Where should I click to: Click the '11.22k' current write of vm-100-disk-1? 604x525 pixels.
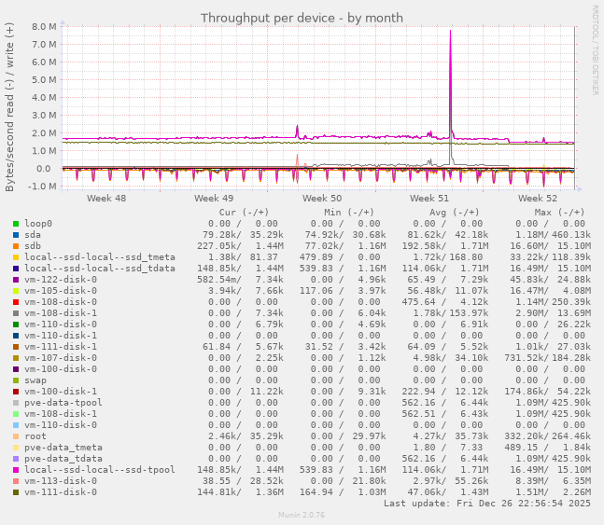tap(267, 392)
